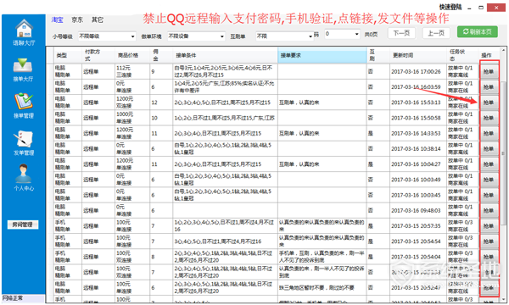The width and height of the screenshot is (509, 305).
Task: Open the 语聊大厅 house icon
Action: [24, 29]
